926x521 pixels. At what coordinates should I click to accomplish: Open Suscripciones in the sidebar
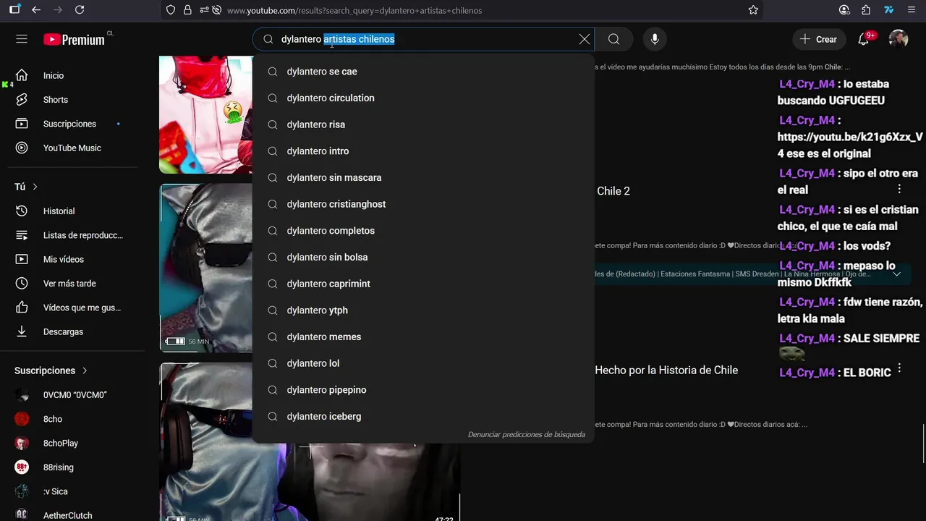[x=72, y=124]
